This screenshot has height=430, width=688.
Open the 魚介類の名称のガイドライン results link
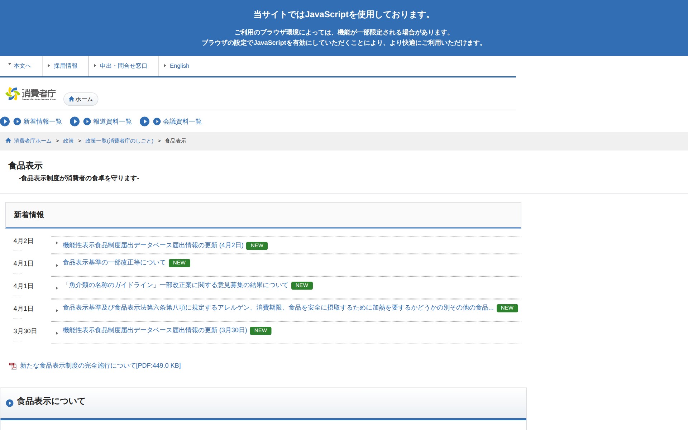(176, 285)
